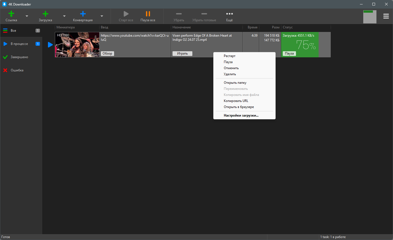Open Настройки загрузки… from the context menu
This screenshot has height=240, width=393.
pyautogui.click(x=241, y=115)
